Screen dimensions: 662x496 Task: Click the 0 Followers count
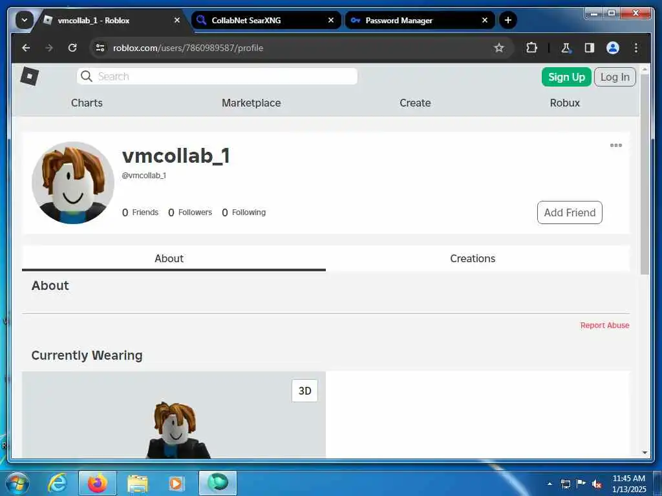click(190, 212)
